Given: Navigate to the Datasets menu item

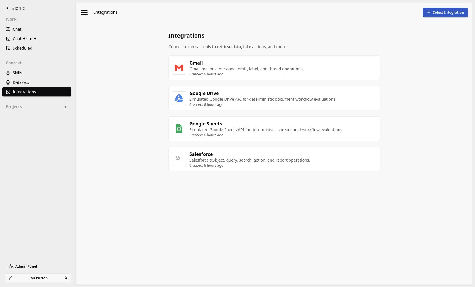Looking at the screenshot, I should (x=37, y=82).
